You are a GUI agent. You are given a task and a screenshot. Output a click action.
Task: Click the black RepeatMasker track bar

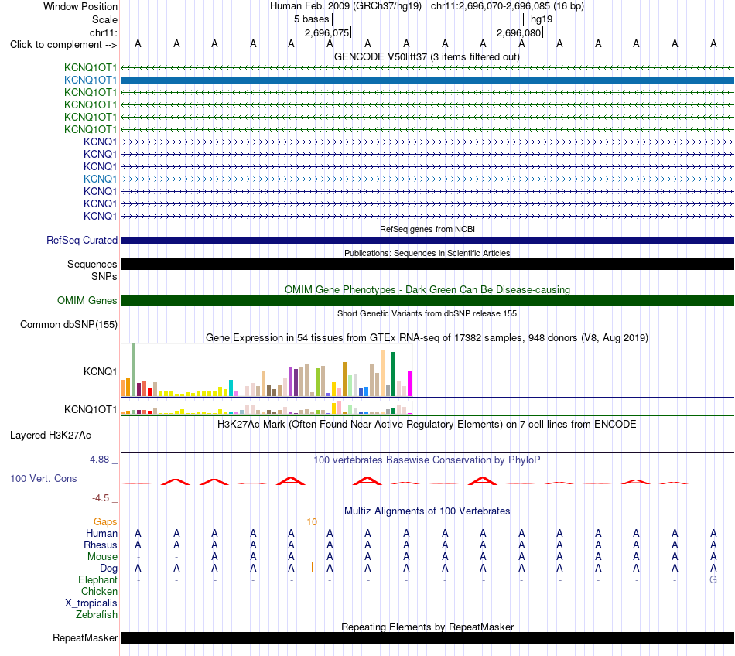pos(427,637)
